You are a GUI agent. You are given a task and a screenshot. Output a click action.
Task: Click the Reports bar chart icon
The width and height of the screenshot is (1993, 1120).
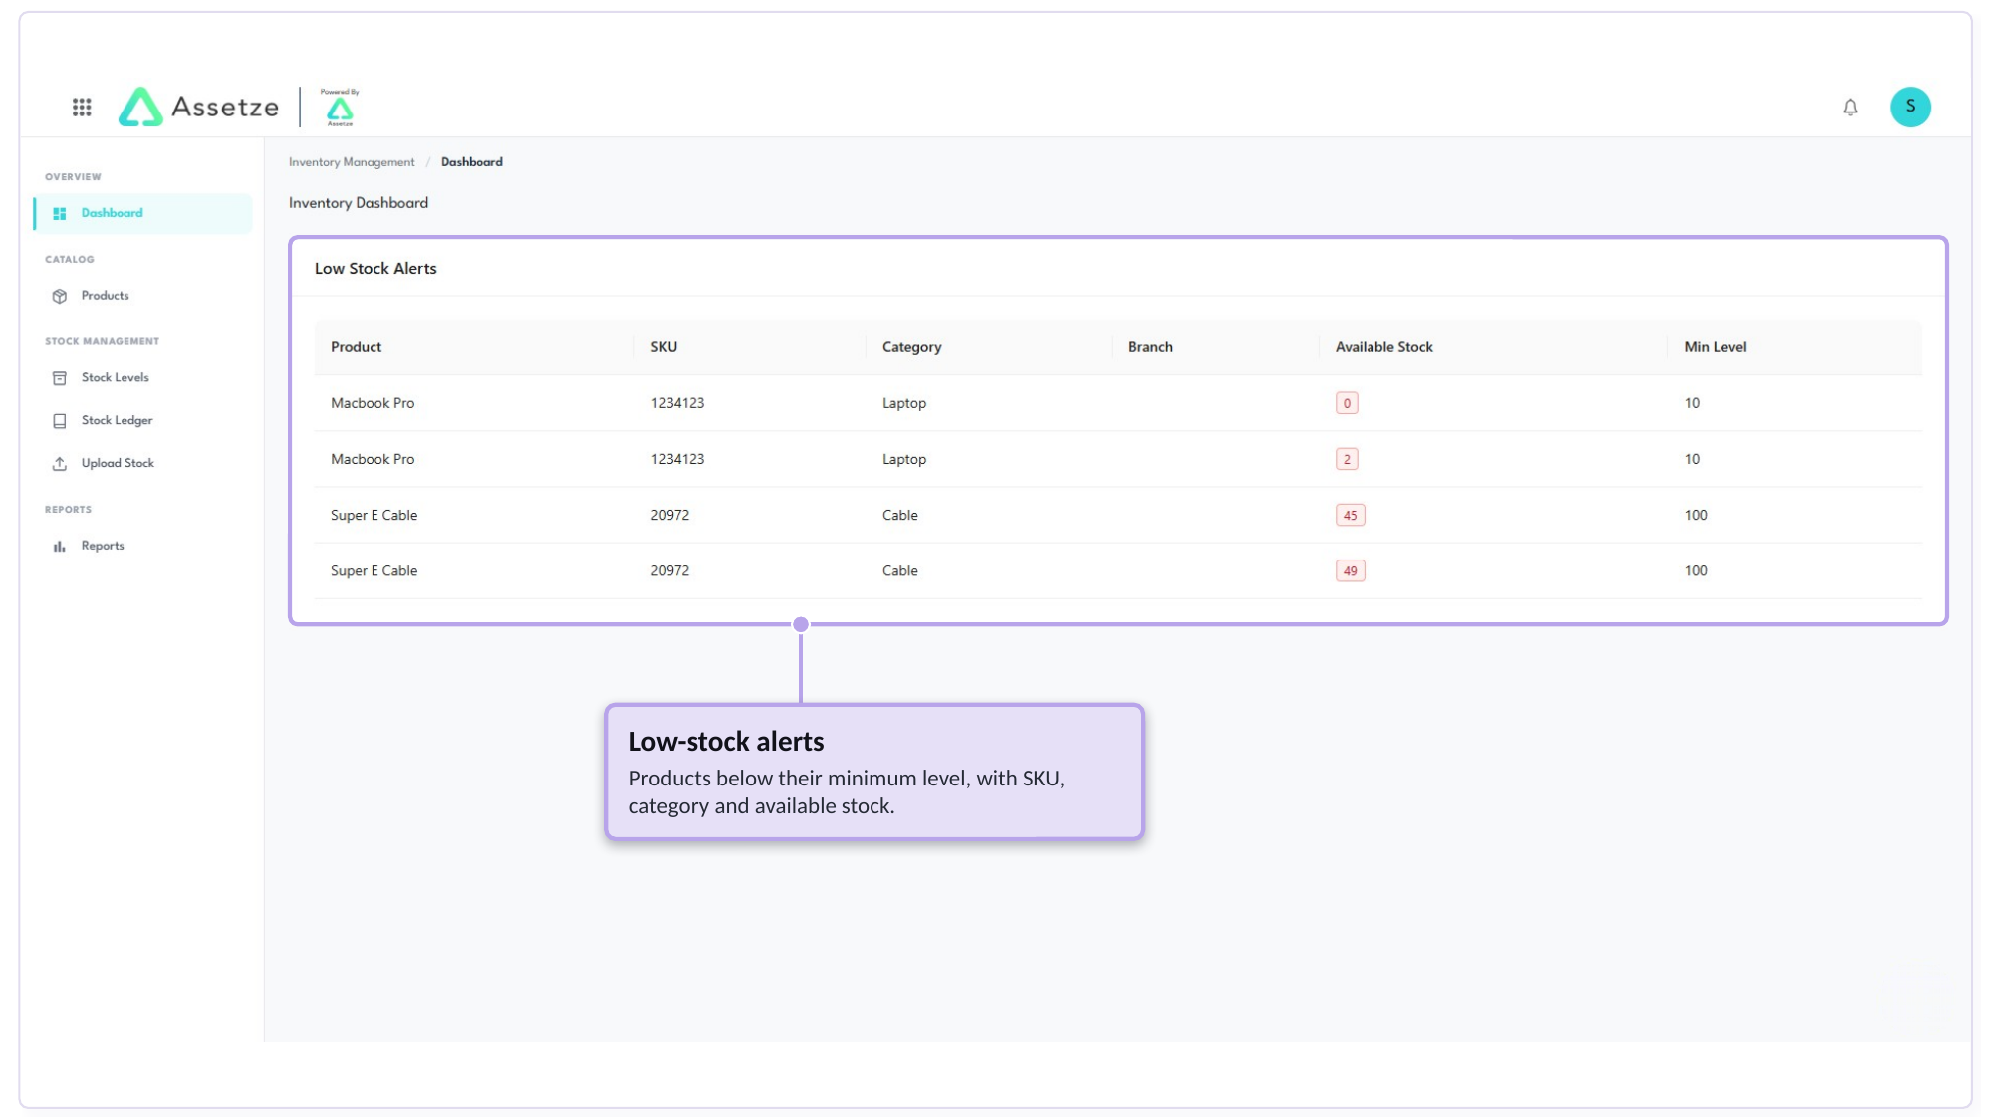point(60,547)
